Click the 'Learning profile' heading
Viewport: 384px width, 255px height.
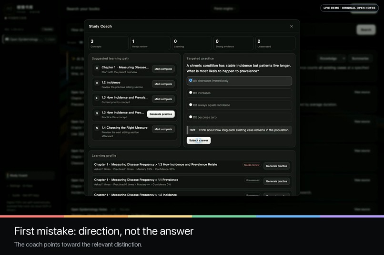(104, 156)
